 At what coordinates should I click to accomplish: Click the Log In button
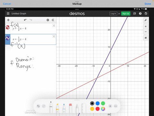(x=113, y=14)
